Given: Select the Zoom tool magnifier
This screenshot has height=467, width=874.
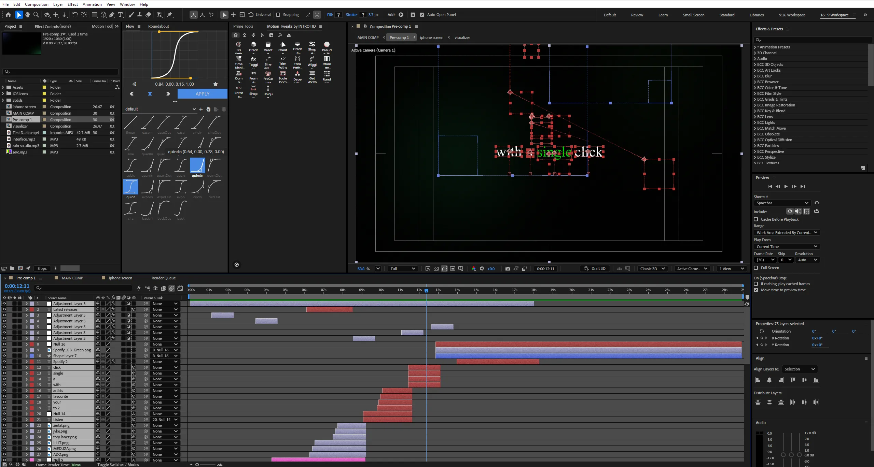Looking at the screenshot, I should (36, 15).
